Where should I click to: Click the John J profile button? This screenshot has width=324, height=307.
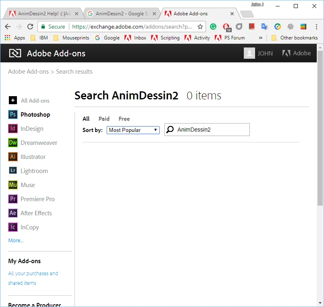click(257, 4)
